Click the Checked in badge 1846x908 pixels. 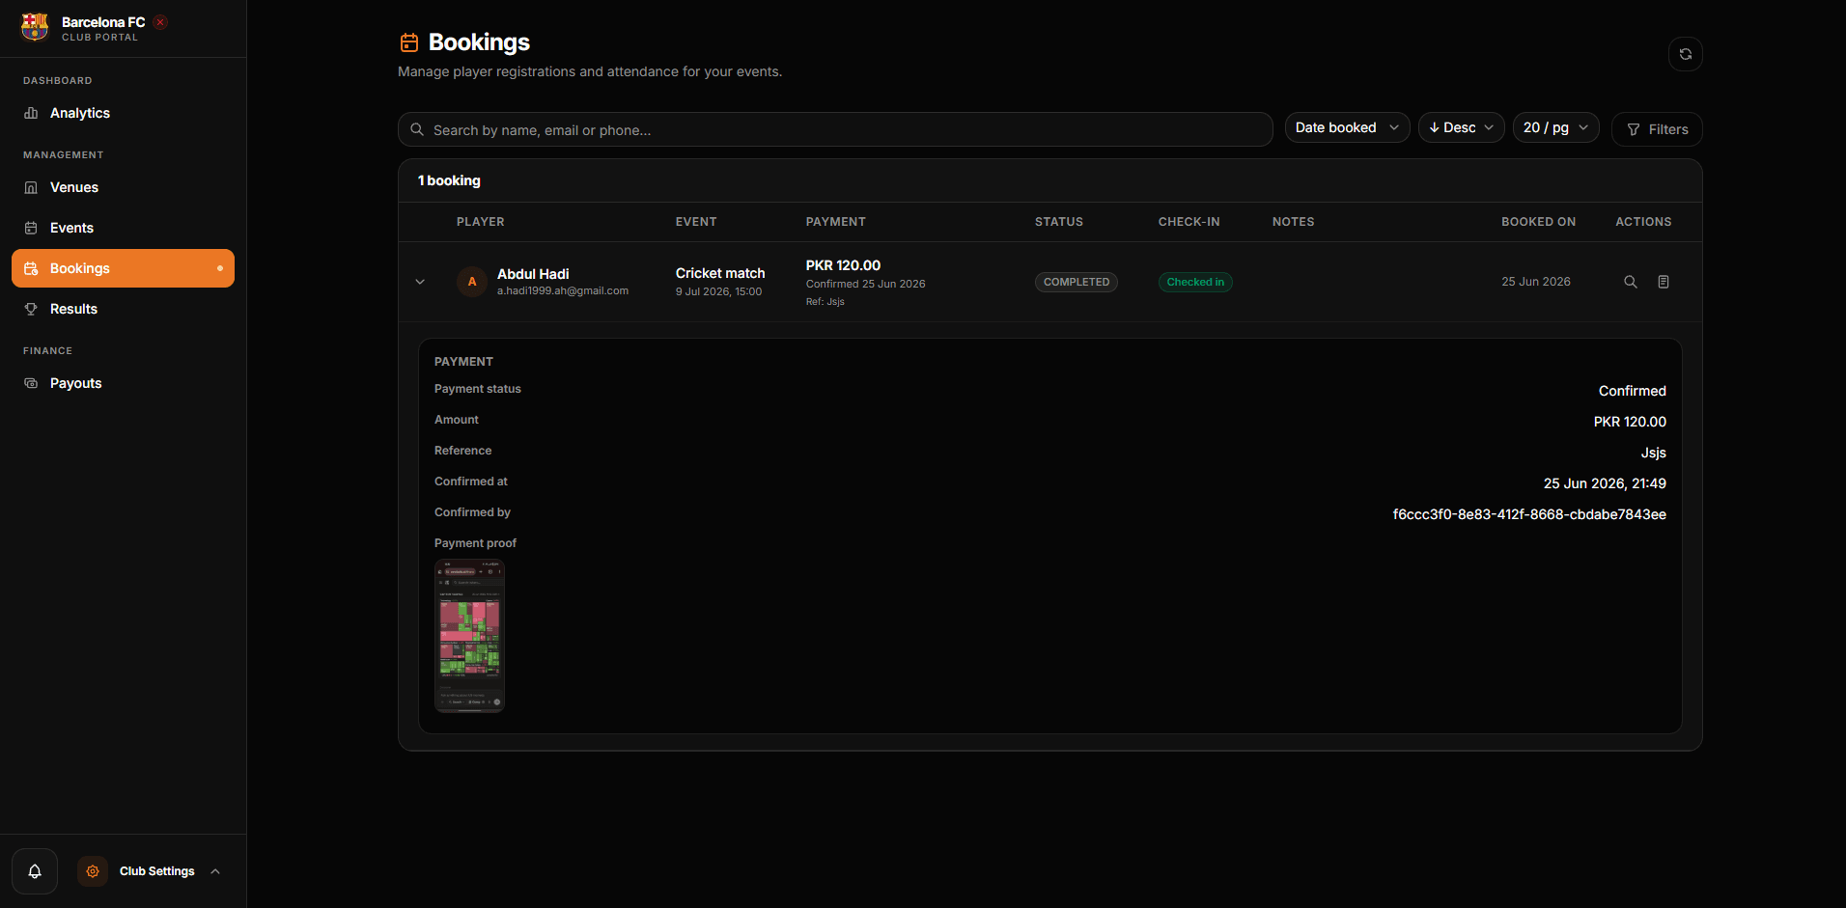(1195, 282)
